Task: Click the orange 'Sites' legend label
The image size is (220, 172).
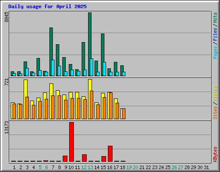Action: click(x=215, y=113)
